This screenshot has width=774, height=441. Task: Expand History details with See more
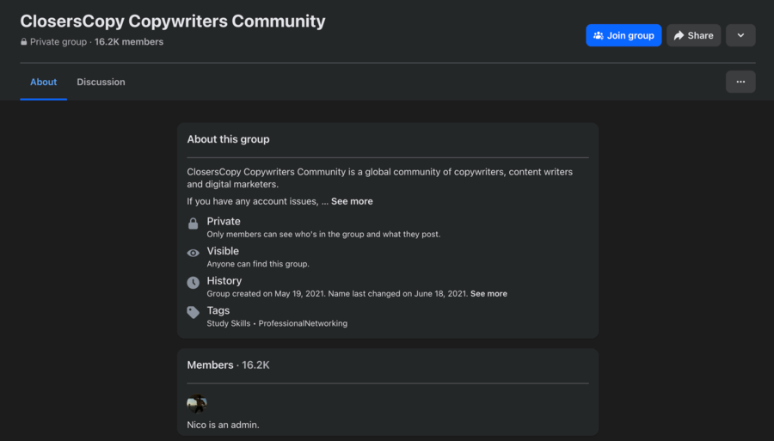pyautogui.click(x=488, y=293)
